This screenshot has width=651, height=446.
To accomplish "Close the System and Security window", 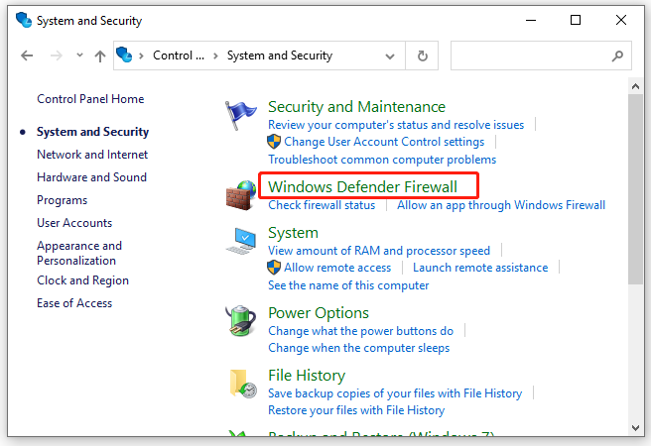I will coord(621,20).
